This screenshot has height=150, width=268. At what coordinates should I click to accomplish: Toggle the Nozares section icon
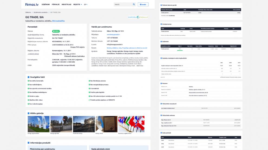[161, 83]
